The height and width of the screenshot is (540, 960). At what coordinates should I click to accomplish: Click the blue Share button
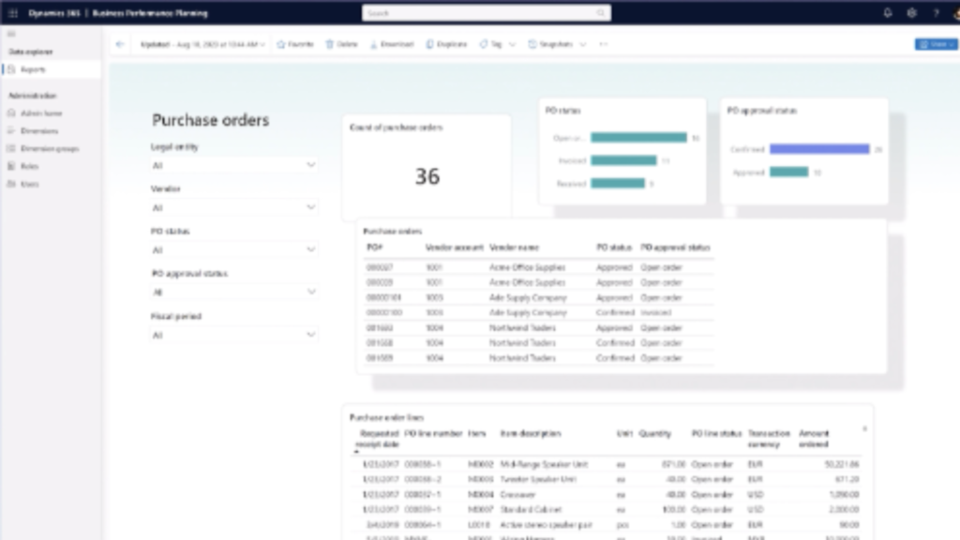936,44
